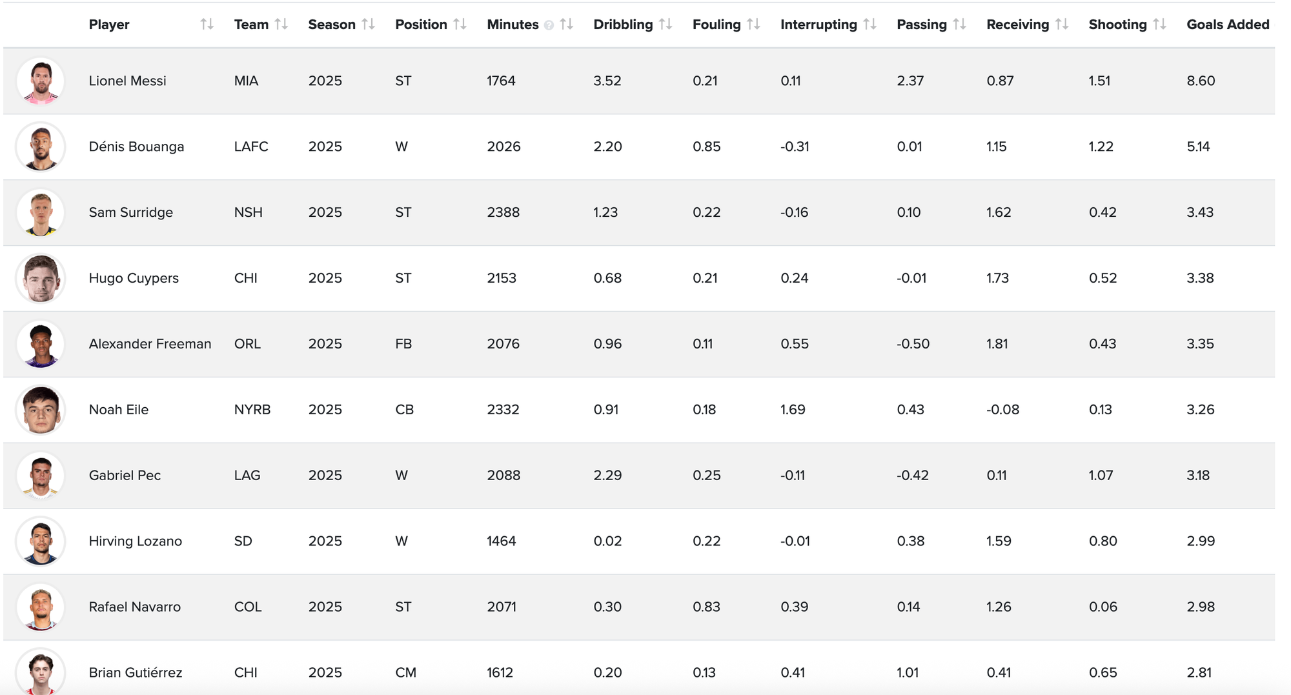This screenshot has width=1291, height=695.
Task: Click Noah Eile's portrait image
Action: pos(41,410)
